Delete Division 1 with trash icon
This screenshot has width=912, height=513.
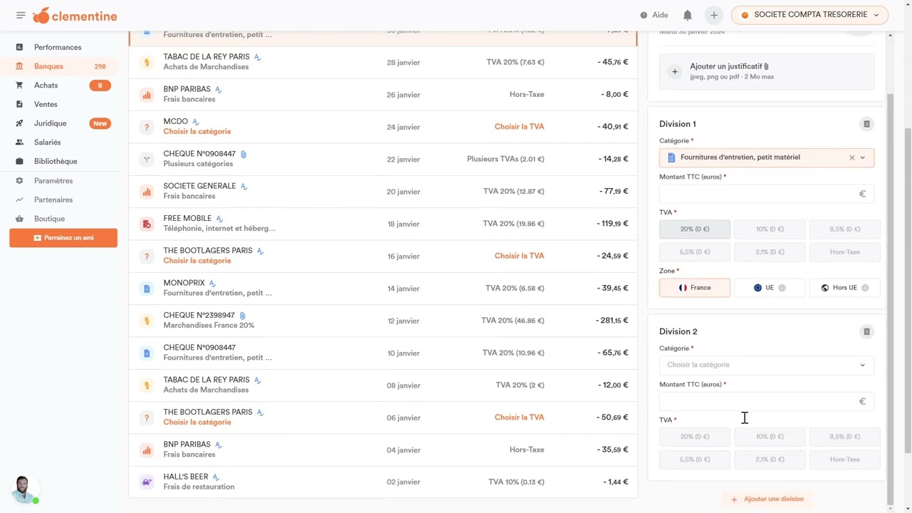pyautogui.click(x=866, y=124)
